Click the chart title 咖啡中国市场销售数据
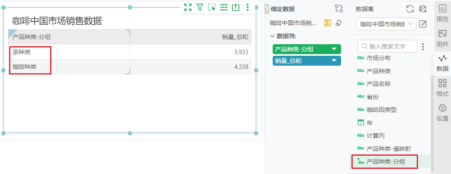 point(57,21)
